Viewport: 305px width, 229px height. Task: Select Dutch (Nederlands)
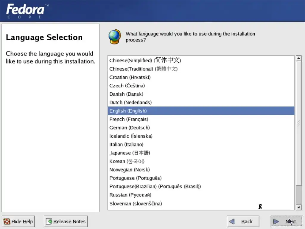pos(201,103)
